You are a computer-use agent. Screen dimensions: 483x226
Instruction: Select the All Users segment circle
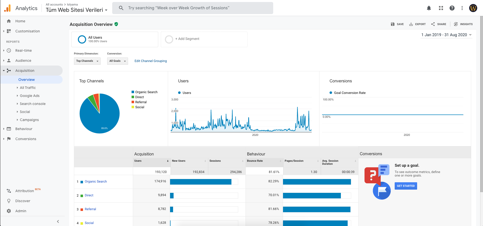(82, 39)
